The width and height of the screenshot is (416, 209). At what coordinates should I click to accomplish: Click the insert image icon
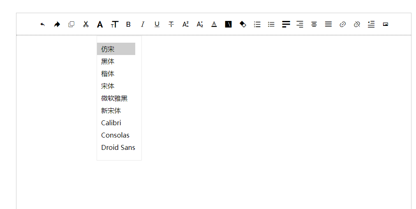click(x=386, y=24)
